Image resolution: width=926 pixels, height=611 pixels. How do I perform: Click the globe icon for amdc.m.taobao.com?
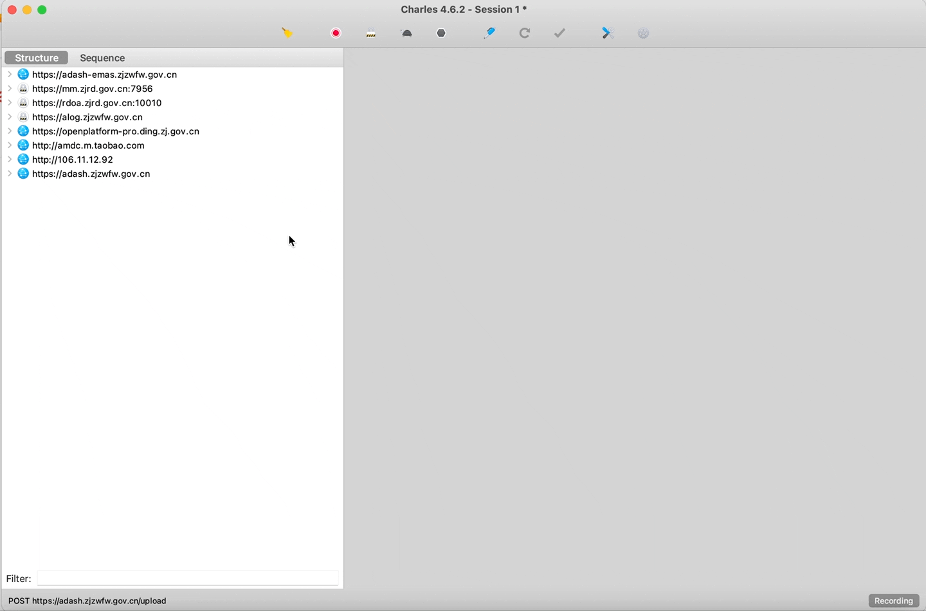pos(23,145)
